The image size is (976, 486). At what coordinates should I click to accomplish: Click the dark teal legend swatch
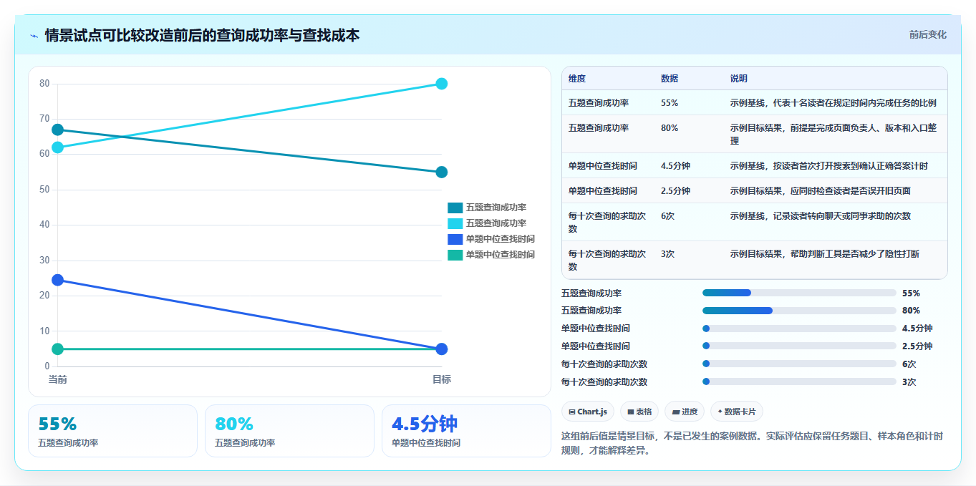(455, 208)
